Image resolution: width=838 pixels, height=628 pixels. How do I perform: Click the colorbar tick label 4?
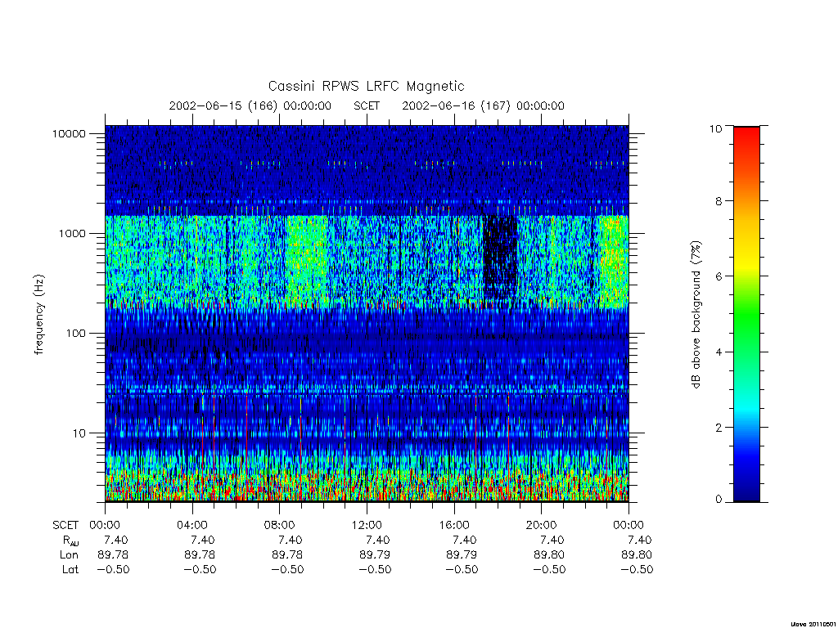pyautogui.click(x=719, y=352)
